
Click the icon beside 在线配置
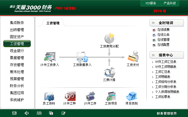[x=154, y=45]
